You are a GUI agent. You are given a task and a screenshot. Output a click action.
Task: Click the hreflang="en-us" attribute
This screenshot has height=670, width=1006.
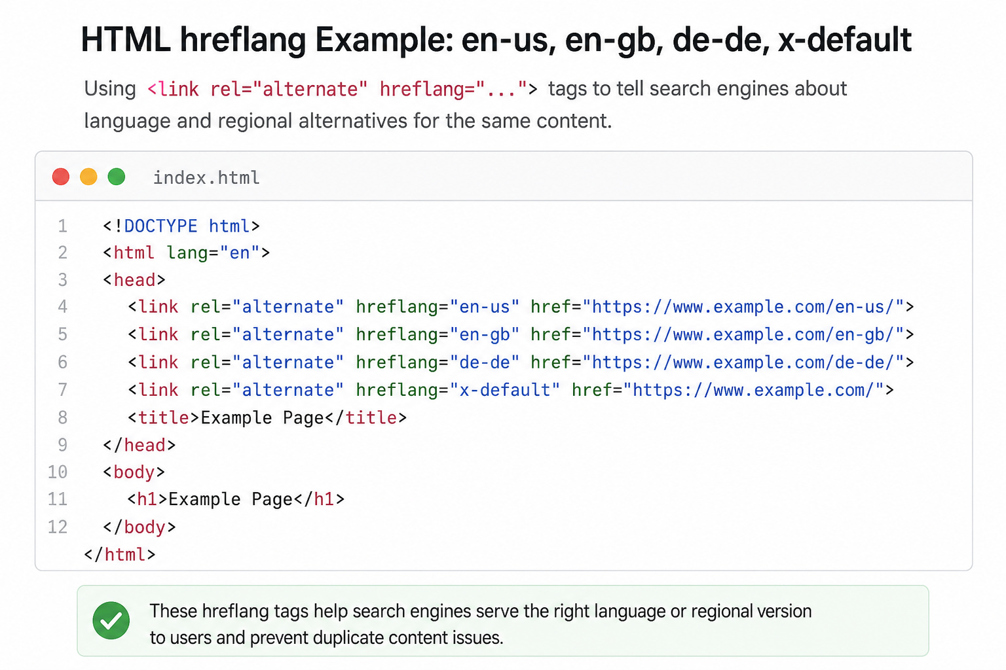[x=438, y=307]
